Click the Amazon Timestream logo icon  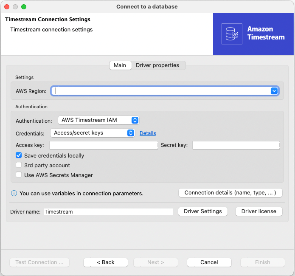click(232, 34)
